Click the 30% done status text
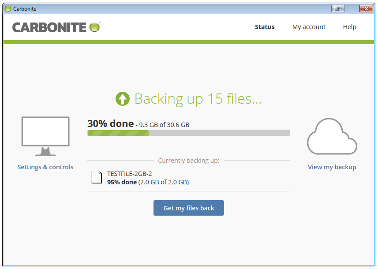This screenshot has width=378, height=269. [x=110, y=123]
